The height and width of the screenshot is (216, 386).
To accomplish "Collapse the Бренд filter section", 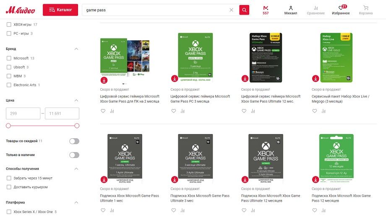I will coord(76,49).
